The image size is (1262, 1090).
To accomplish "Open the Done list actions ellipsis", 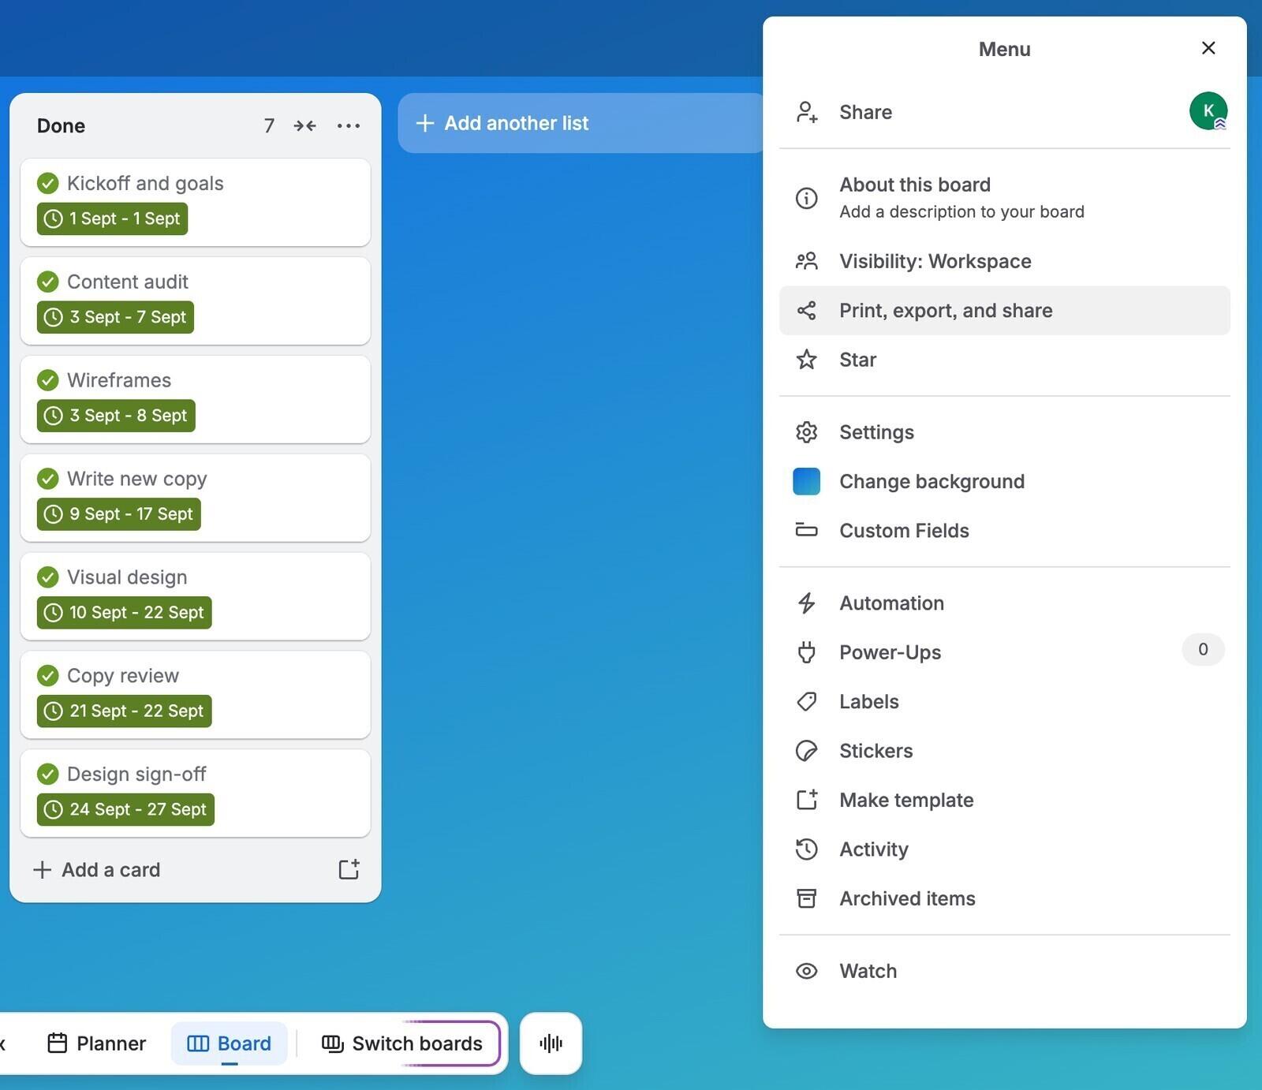I will pyautogui.click(x=348, y=125).
